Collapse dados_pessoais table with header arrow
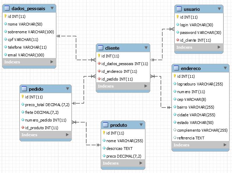 coord(52,8)
